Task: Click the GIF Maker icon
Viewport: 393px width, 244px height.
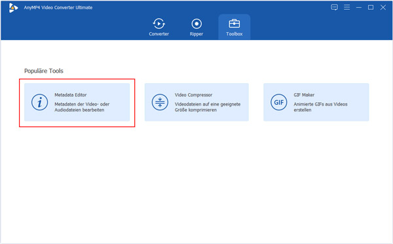Action: 279,102
